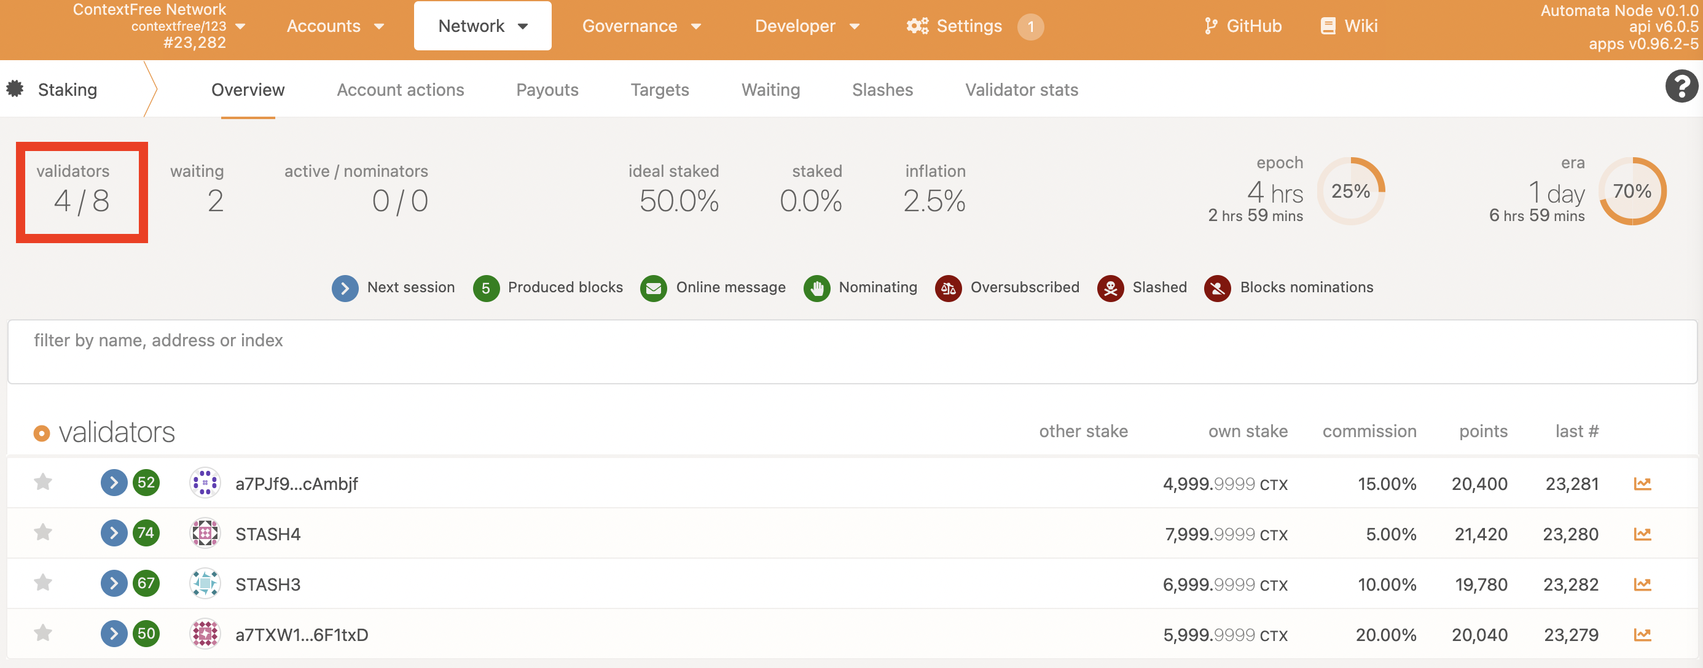The height and width of the screenshot is (668, 1703).
Task: Expand the ContextFree Network chain selector
Action: pyautogui.click(x=159, y=26)
